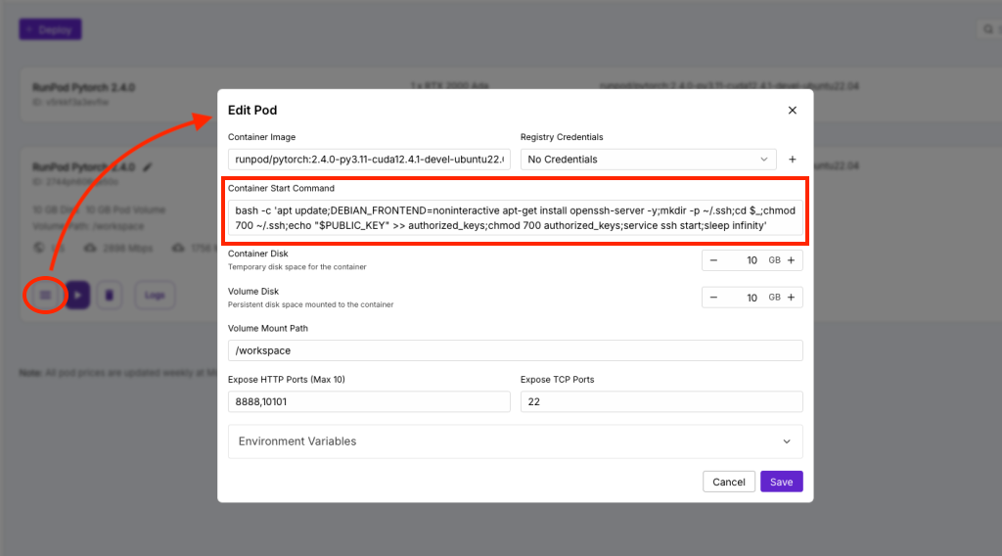Edit the Expose TCP Ports field
The width and height of the screenshot is (1002, 556).
tap(661, 402)
